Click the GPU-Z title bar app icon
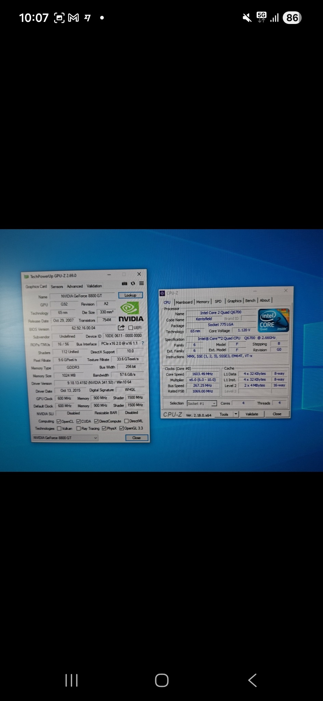This screenshot has height=701, width=323. click(26, 277)
